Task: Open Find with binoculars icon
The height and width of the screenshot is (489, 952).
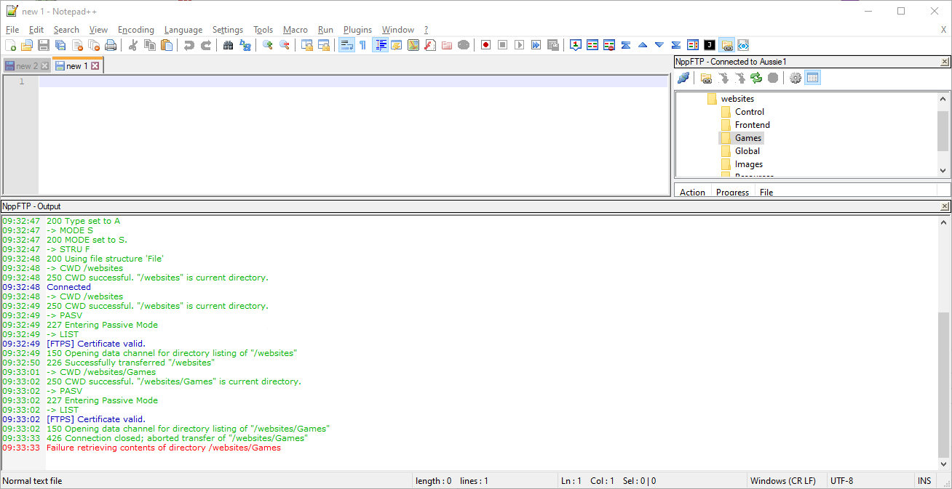Action: click(229, 45)
